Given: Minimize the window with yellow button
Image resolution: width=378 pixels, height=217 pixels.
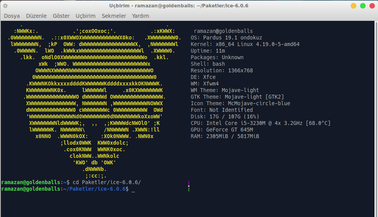Looking at the screenshot, I should 354,6.
